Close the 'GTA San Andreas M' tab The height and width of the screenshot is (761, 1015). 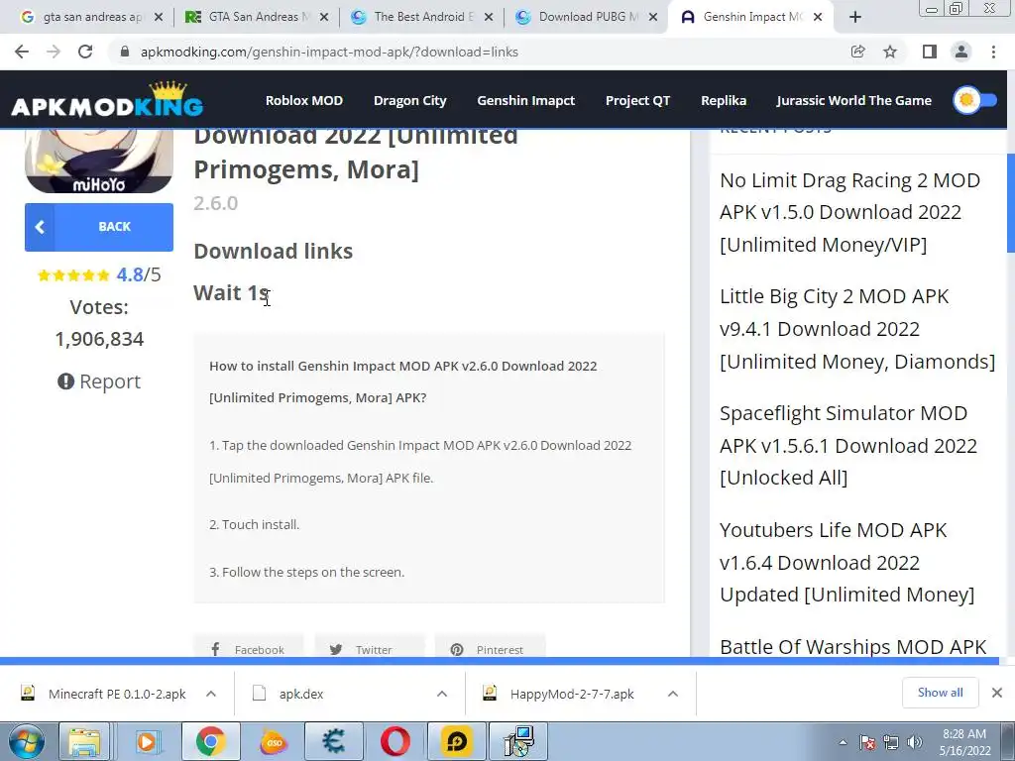click(x=324, y=18)
